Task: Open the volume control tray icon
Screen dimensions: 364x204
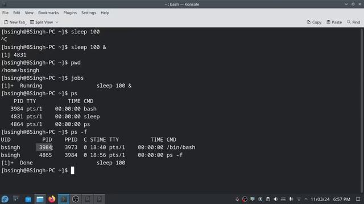Action: (275, 199)
